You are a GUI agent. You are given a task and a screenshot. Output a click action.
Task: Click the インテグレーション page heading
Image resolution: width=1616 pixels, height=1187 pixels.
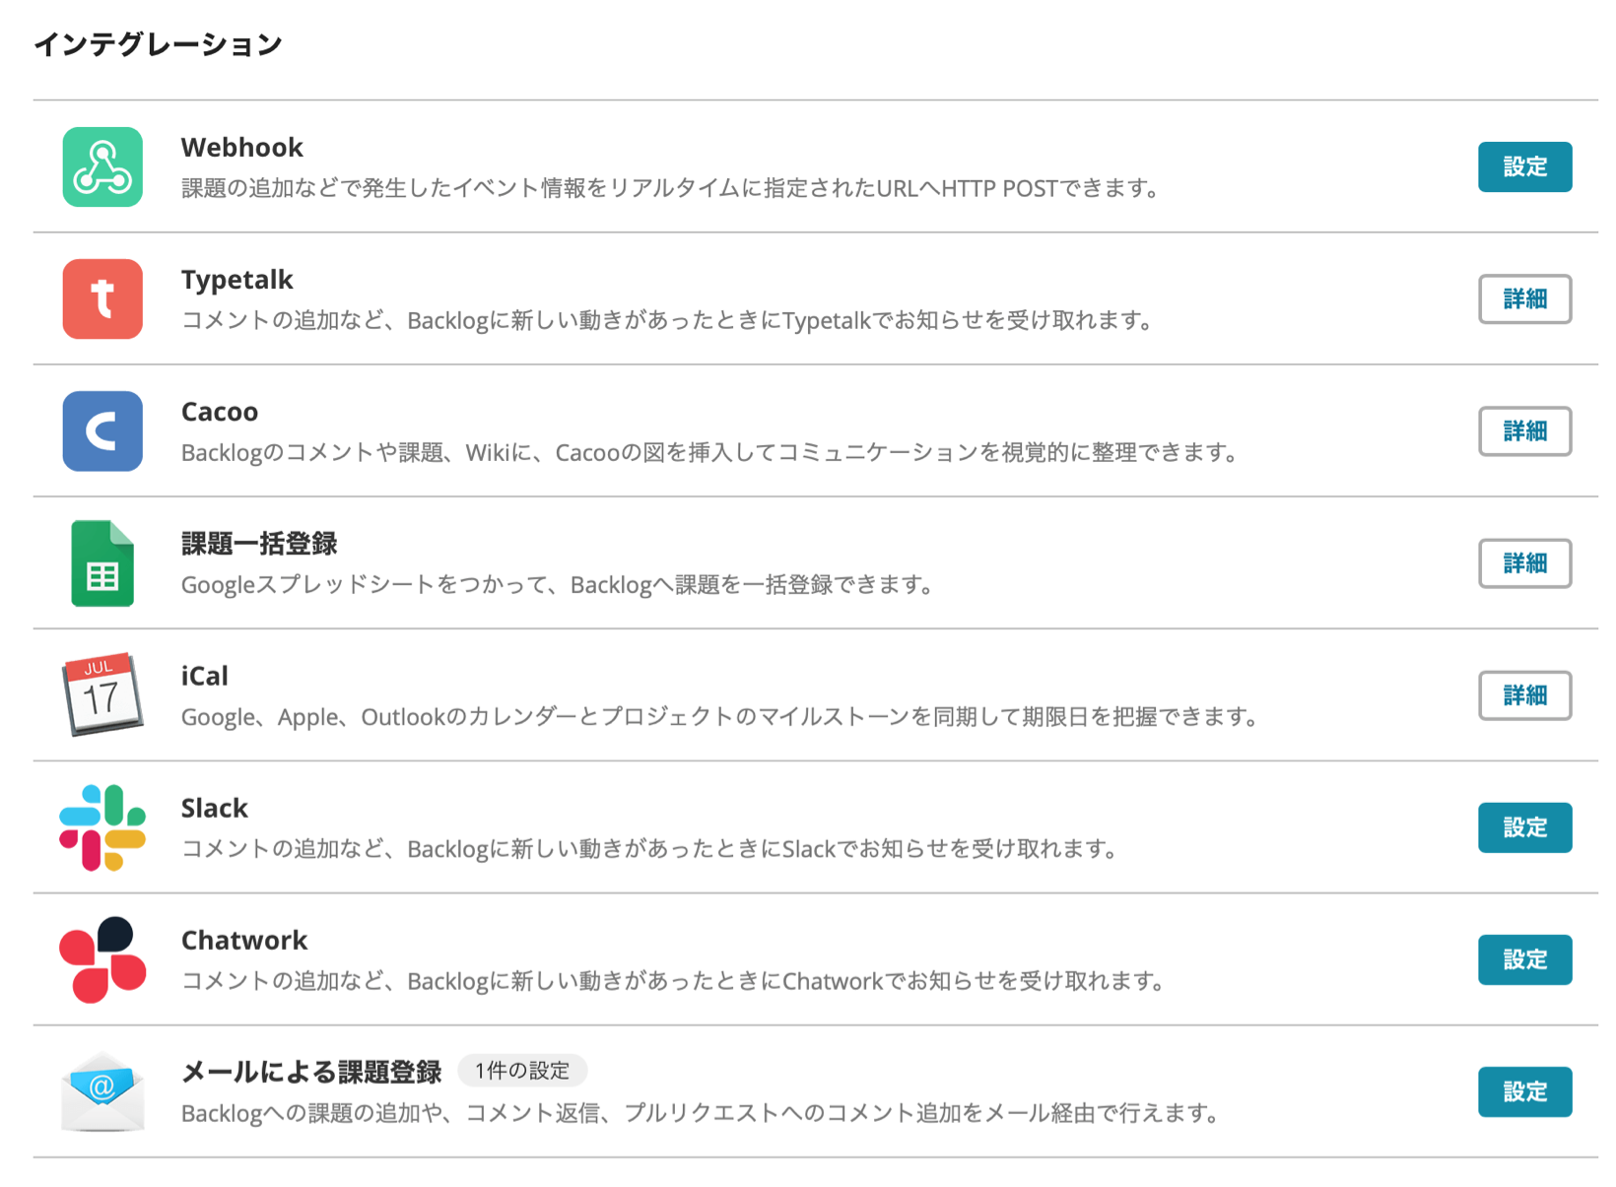158,44
